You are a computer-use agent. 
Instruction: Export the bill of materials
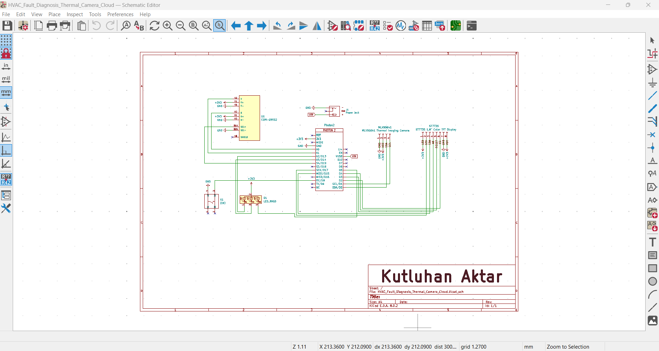pyautogui.click(x=439, y=25)
